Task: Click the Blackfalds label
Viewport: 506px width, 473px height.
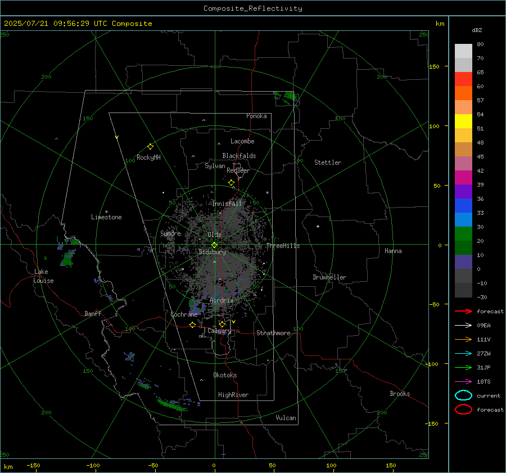Action: [x=239, y=156]
